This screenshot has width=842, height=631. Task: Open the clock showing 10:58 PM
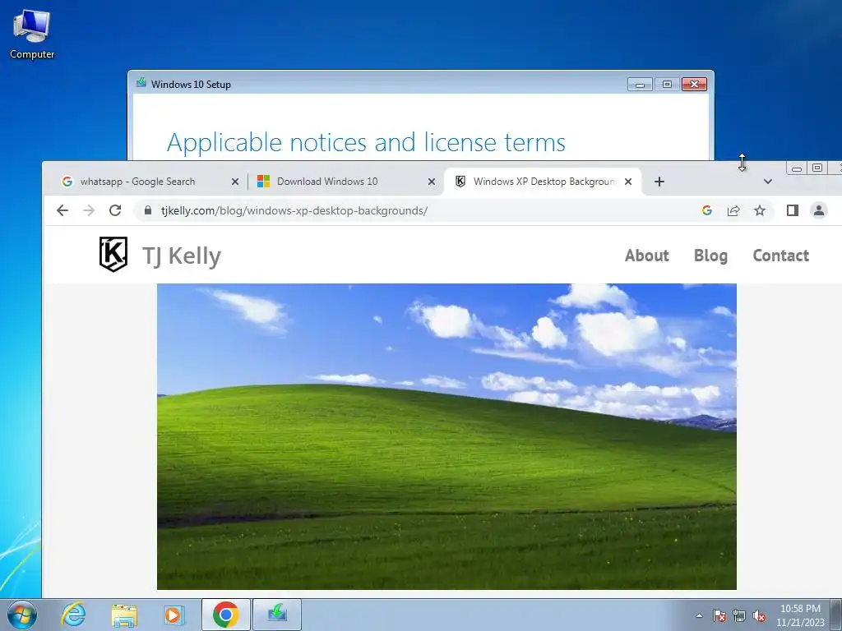799,615
